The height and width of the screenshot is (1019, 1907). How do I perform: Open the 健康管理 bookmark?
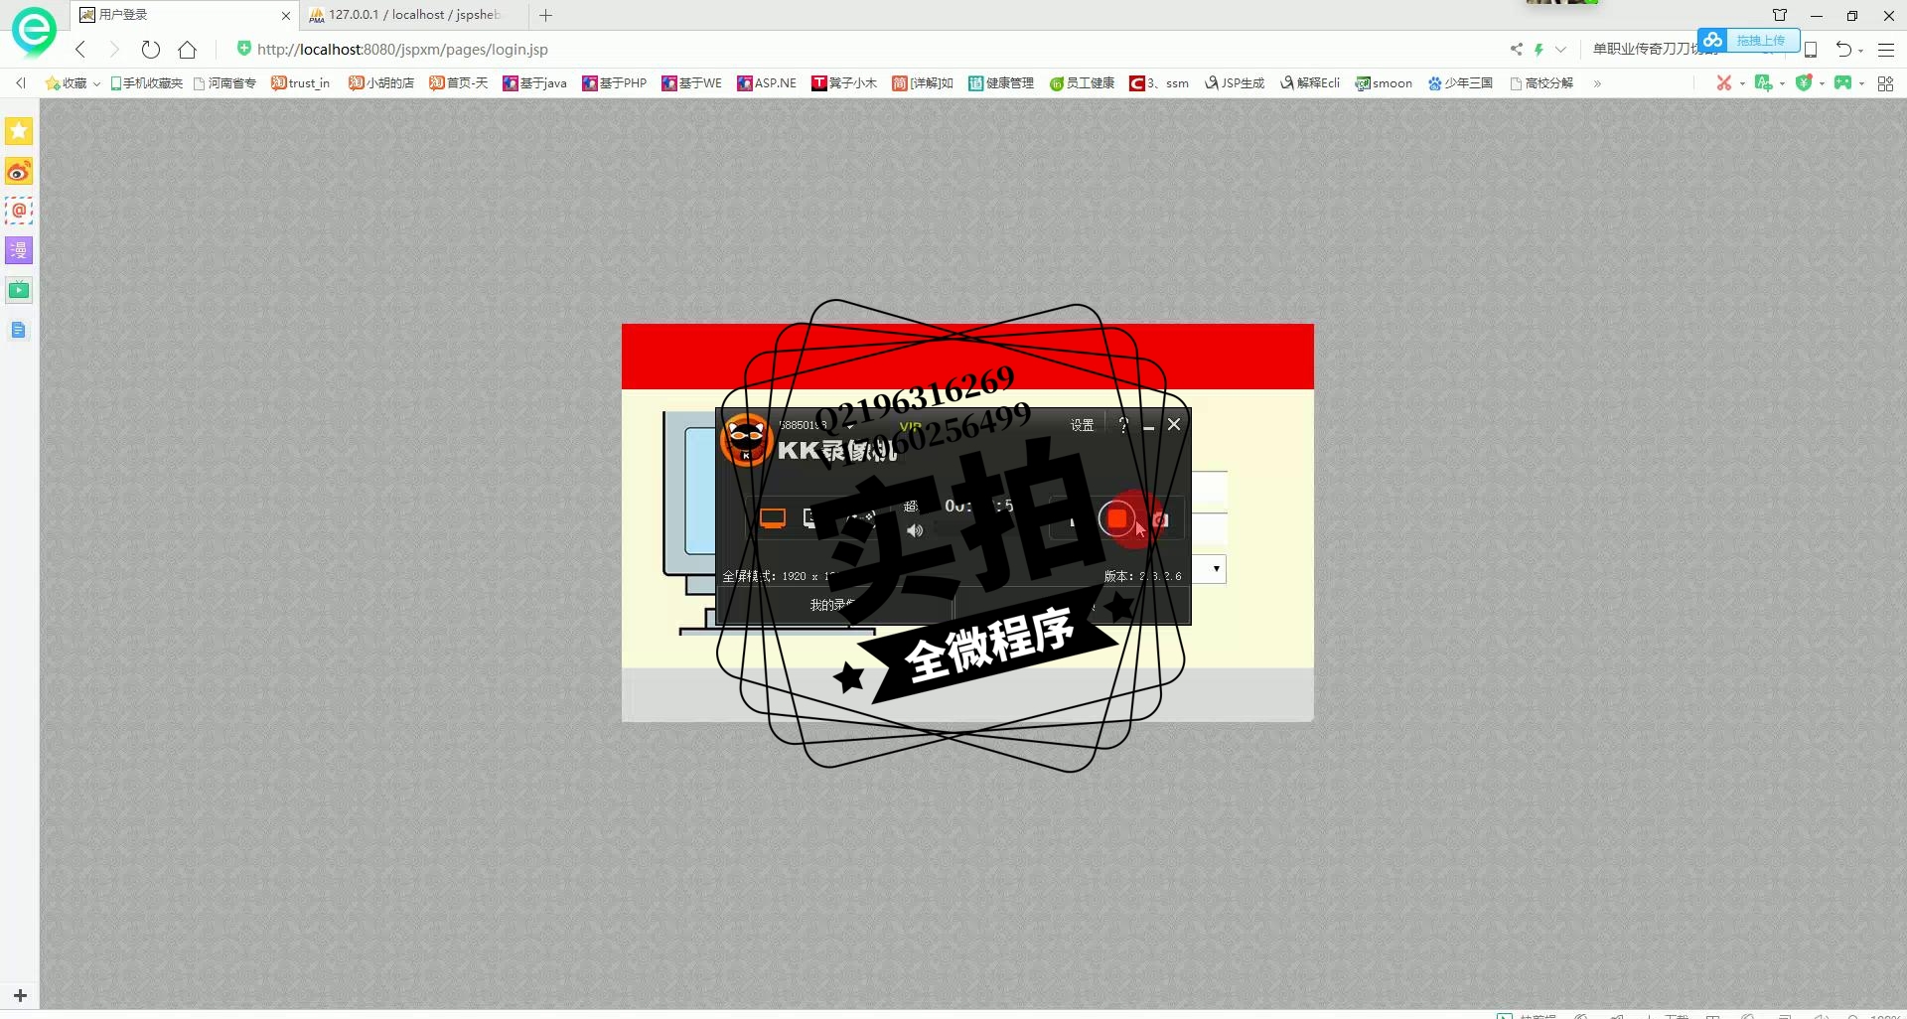pyautogui.click(x=1001, y=83)
